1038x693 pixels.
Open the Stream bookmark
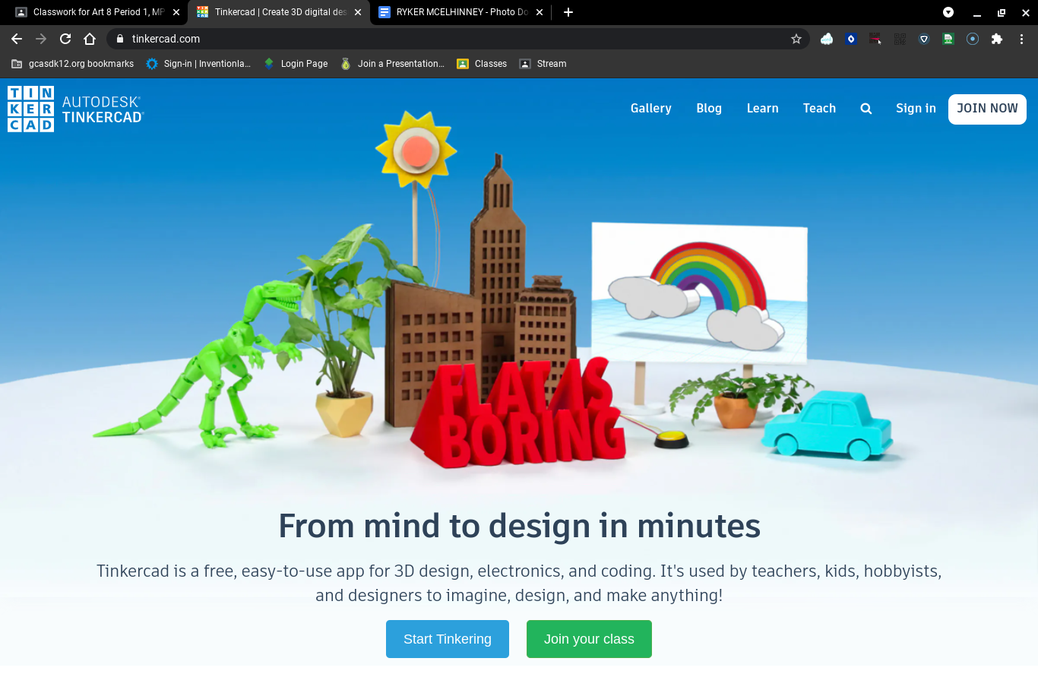543,64
